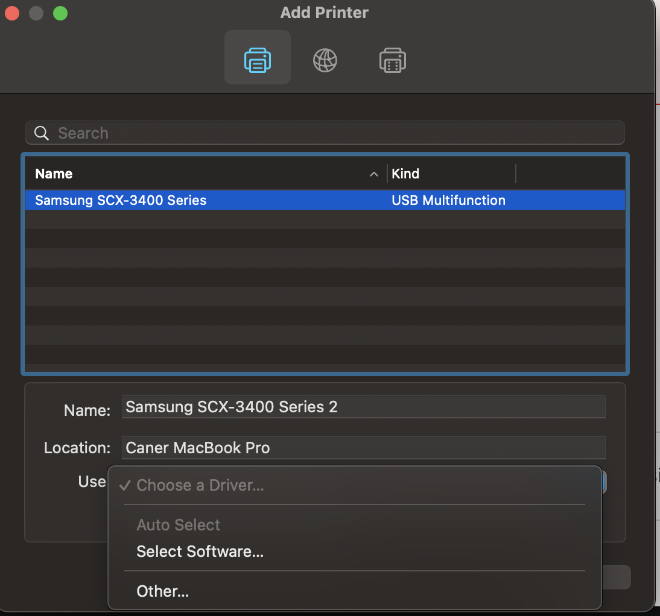The width and height of the screenshot is (660, 616).
Task: Pick Auto Select from the driver menu
Action: pyautogui.click(x=354, y=525)
